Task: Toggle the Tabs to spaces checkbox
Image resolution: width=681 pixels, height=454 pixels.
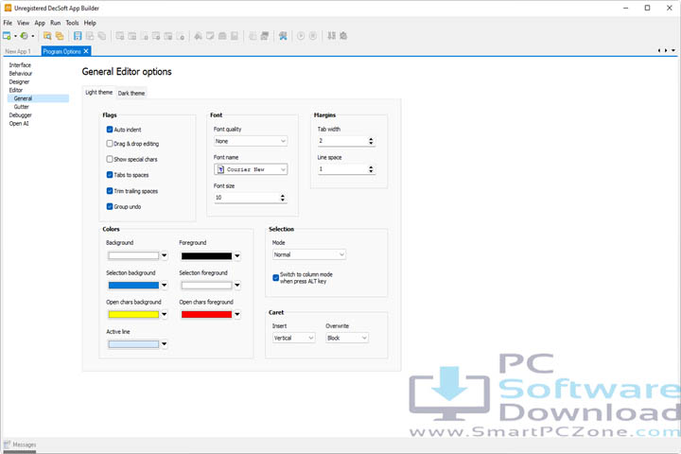Action: point(110,175)
